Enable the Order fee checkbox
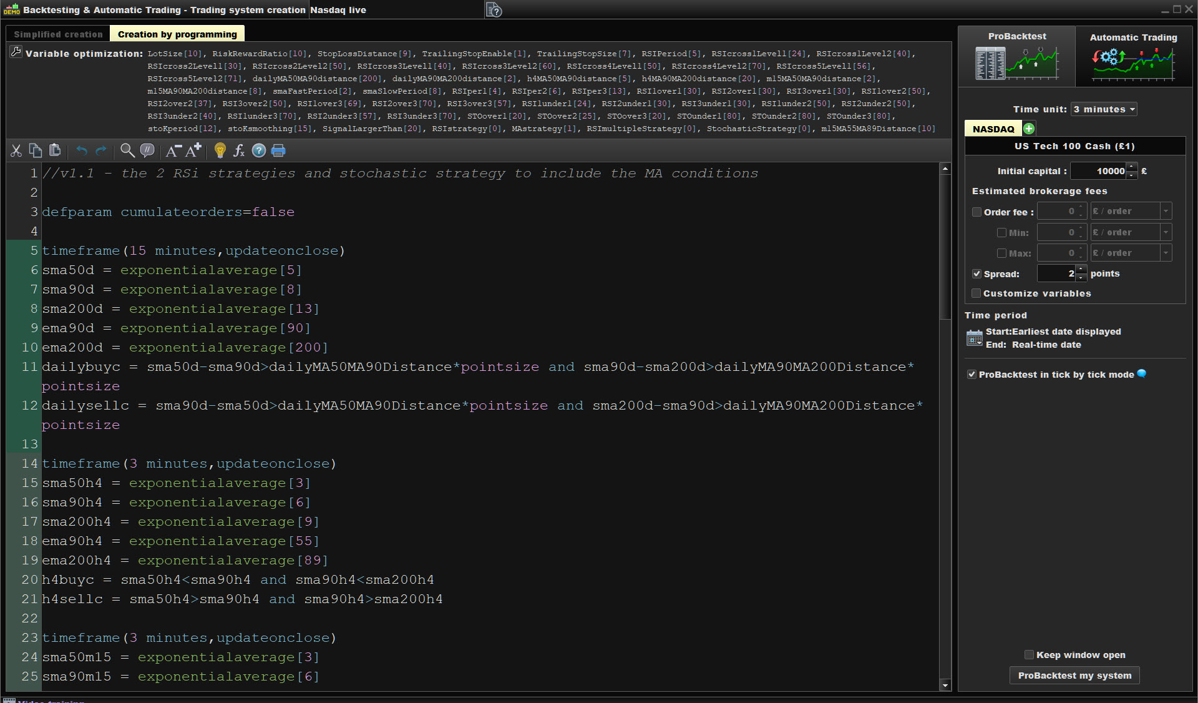 (x=977, y=212)
